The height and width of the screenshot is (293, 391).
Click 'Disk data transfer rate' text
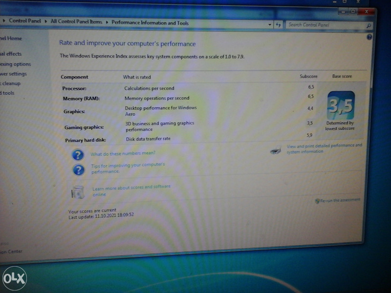click(148, 139)
